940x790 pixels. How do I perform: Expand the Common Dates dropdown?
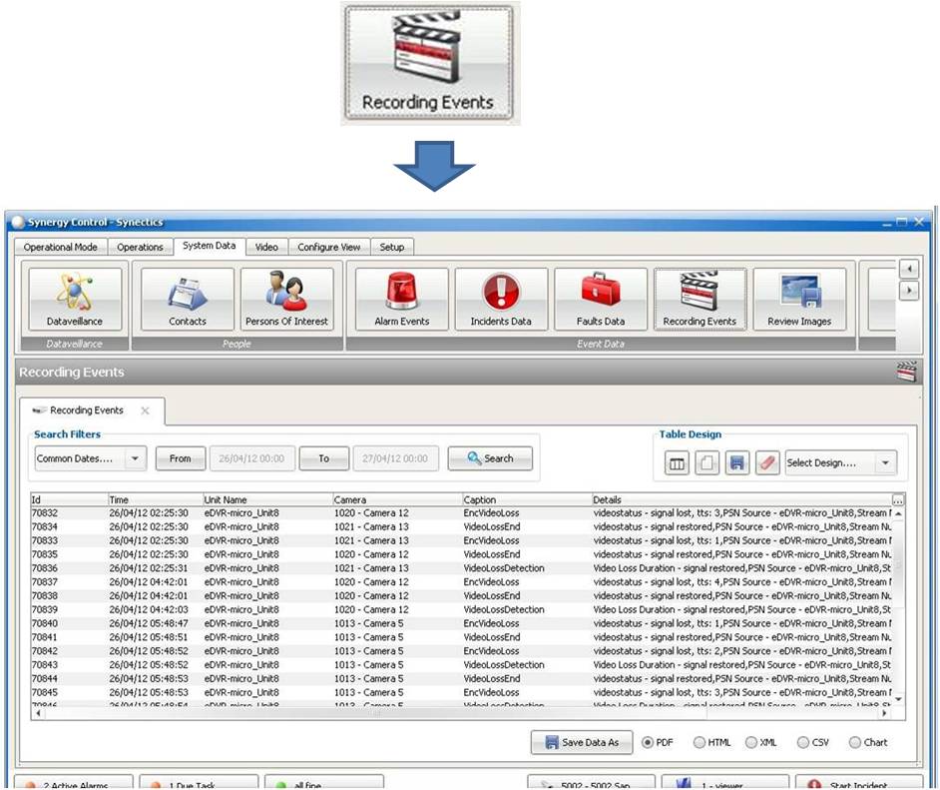[x=136, y=459]
